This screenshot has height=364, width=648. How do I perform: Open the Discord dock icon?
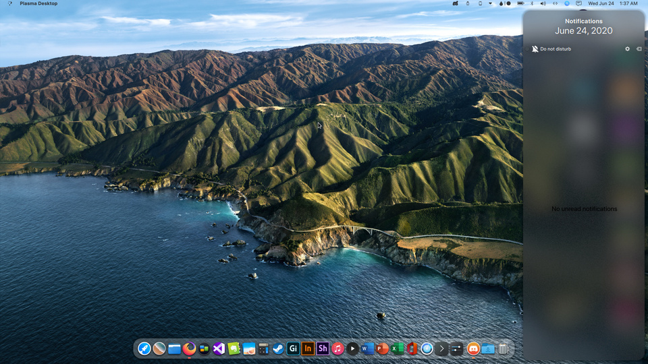pos(473,348)
